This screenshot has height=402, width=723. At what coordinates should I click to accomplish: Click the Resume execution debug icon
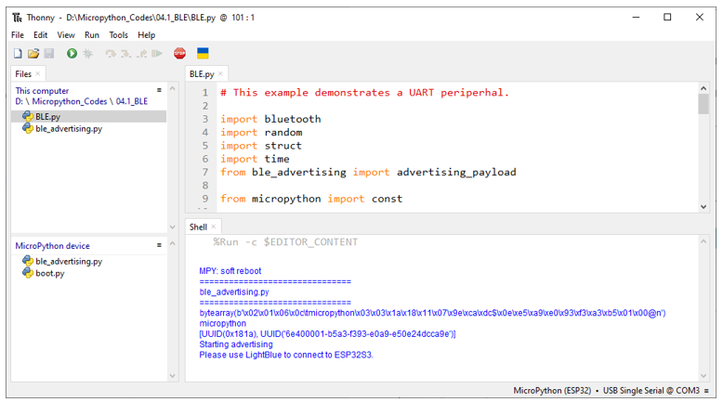pyautogui.click(x=157, y=54)
